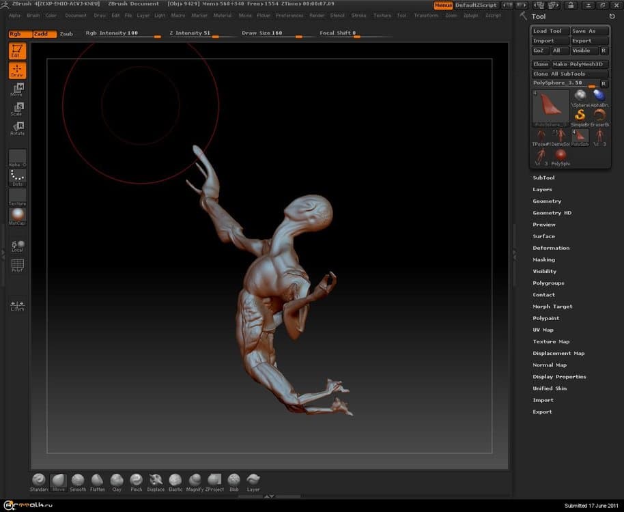Choose the Rotate transform tool
Screen dimensions: 624x512
click(x=17, y=128)
